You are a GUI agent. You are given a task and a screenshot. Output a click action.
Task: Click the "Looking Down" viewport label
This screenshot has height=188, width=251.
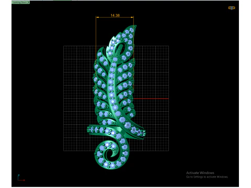coord(20,2)
